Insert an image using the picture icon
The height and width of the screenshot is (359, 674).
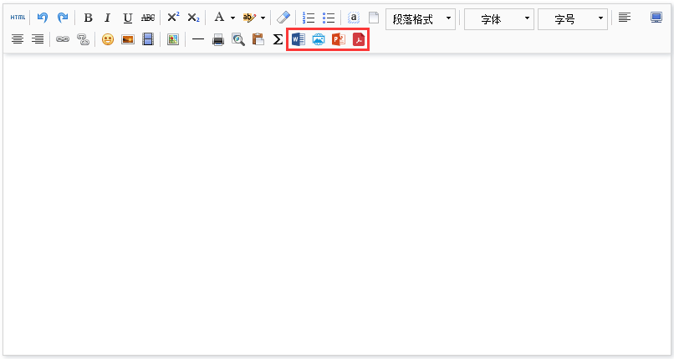(x=128, y=39)
